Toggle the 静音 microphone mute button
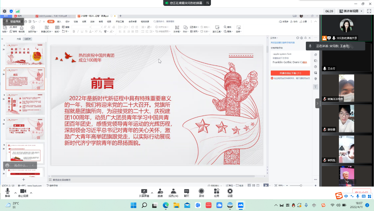This screenshot has width=374, height=211. click(x=7, y=193)
